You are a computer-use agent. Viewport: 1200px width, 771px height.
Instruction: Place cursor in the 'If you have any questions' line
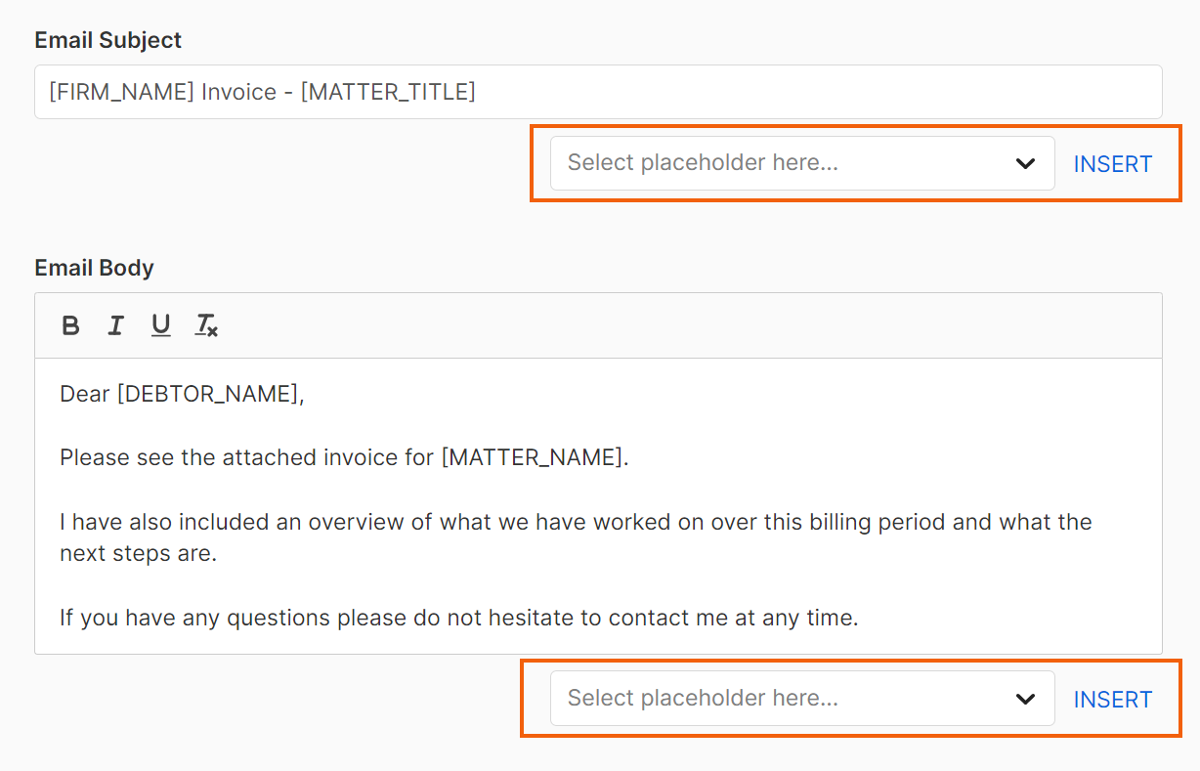459,618
